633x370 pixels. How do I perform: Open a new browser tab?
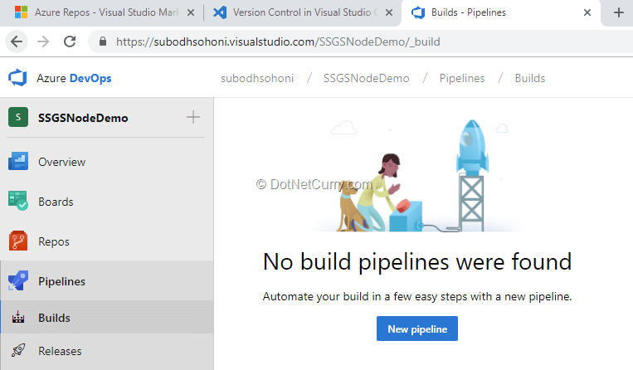click(x=618, y=12)
